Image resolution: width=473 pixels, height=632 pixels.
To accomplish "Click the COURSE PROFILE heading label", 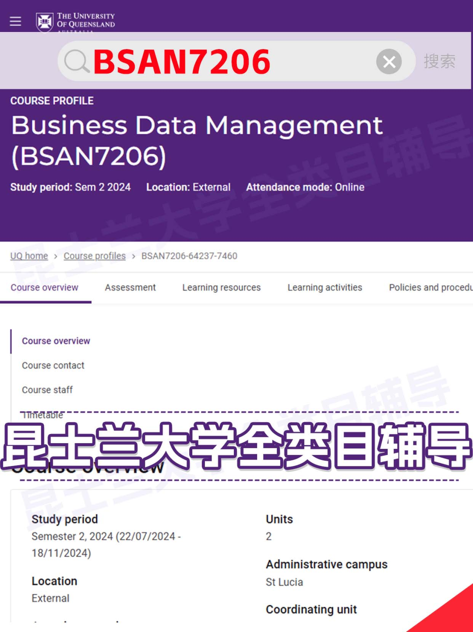I will pos(52,101).
